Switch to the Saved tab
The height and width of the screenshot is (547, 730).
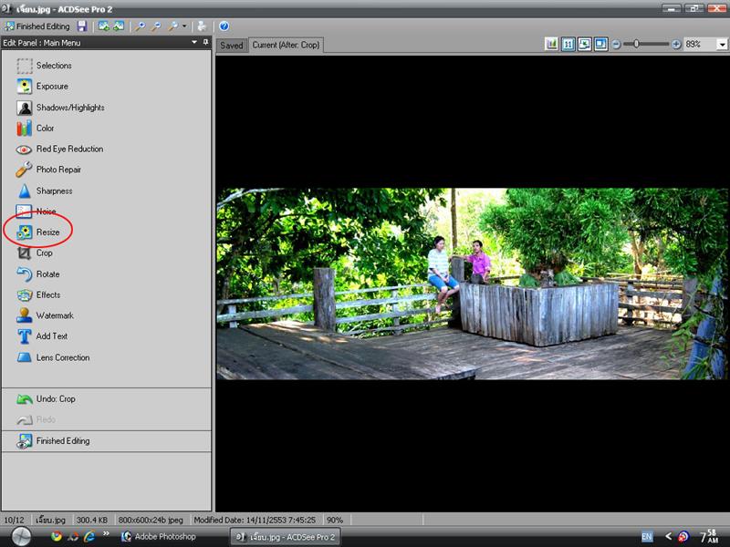point(232,45)
